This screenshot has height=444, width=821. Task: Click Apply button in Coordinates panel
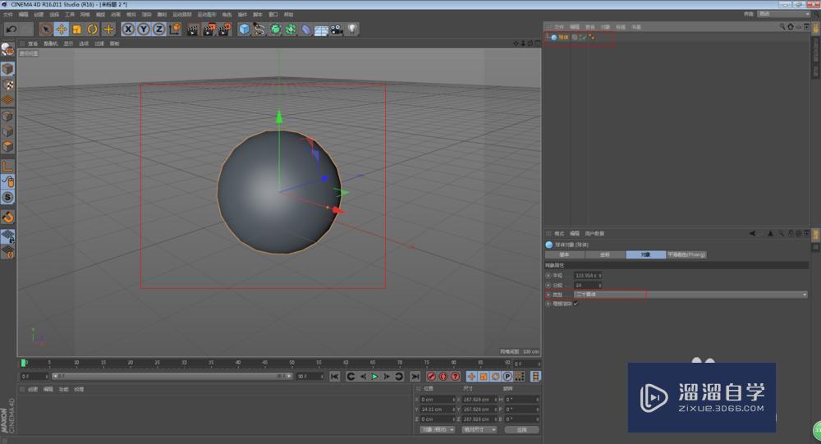(521, 430)
